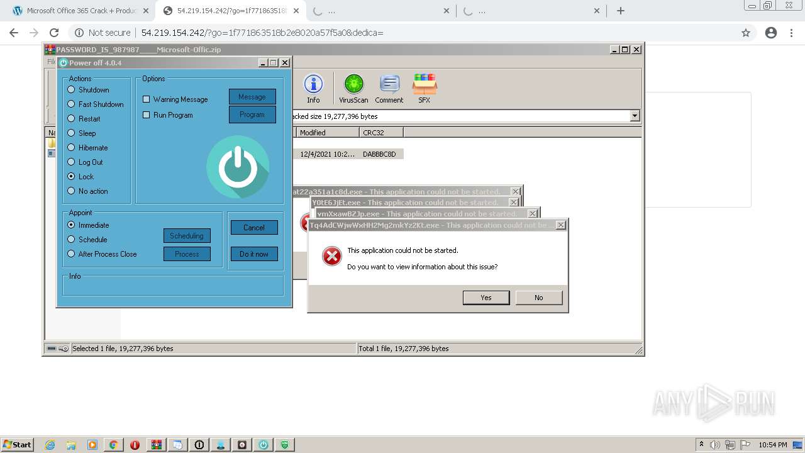This screenshot has height=453, width=805.
Task: Select the Fast Shutdown action
Action: coord(71,104)
